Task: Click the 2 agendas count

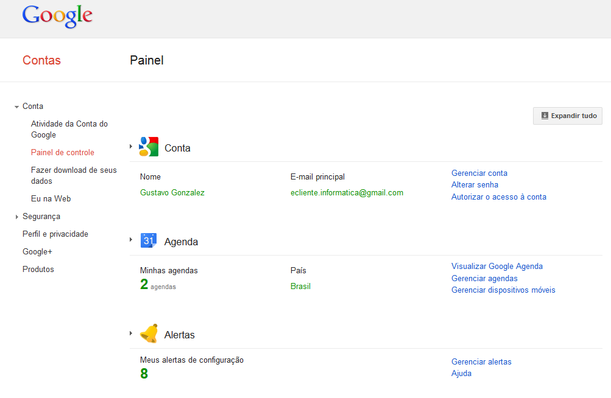Action: (158, 285)
